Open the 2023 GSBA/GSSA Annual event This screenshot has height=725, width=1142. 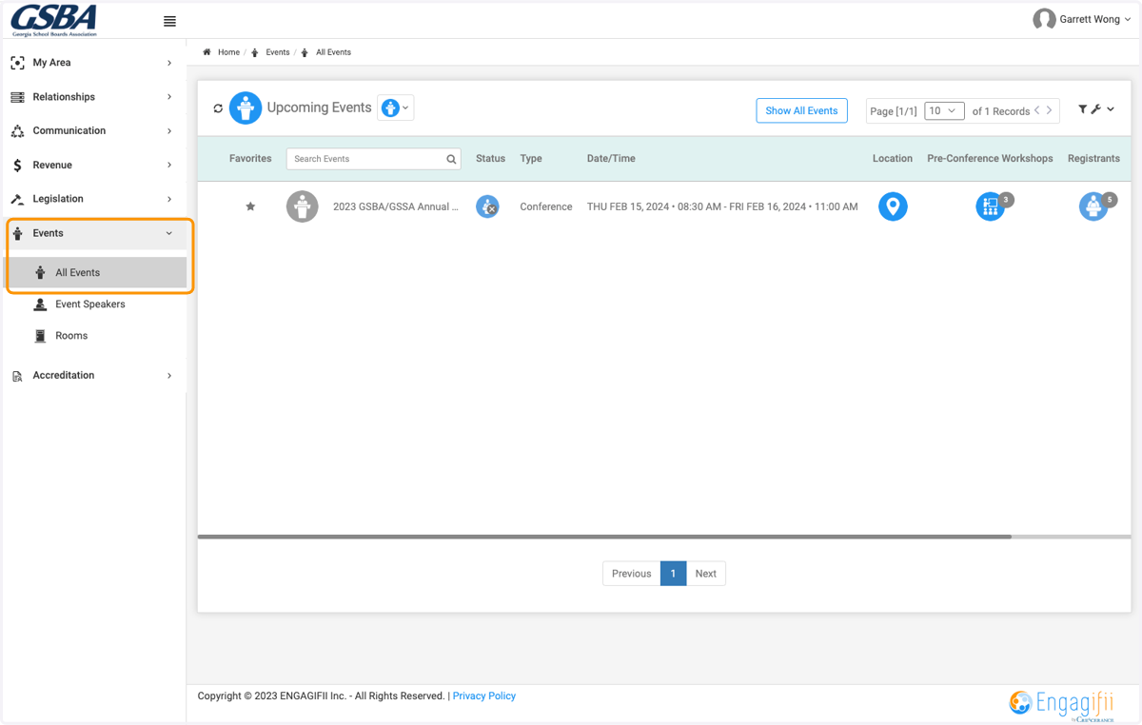pos(396,206)
